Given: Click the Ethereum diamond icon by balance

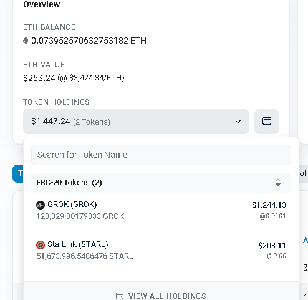Looking at the screenshot, I should coord(26,41).
